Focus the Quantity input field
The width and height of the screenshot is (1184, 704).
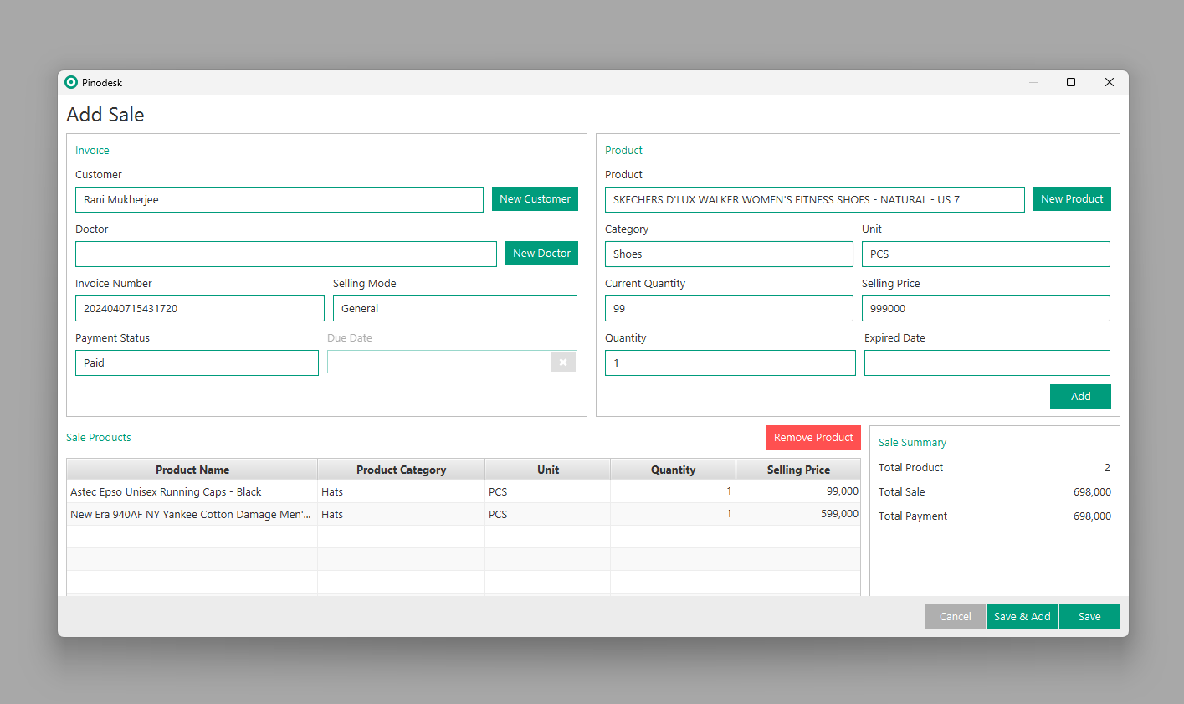click(x=730, y=363)
